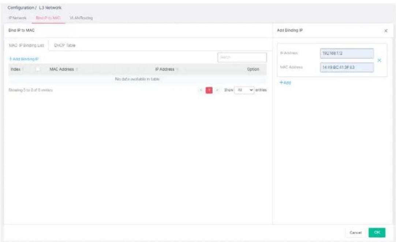396x242 pixels.
Task: Focus the Search field
Action: click(x=242, y=57)
